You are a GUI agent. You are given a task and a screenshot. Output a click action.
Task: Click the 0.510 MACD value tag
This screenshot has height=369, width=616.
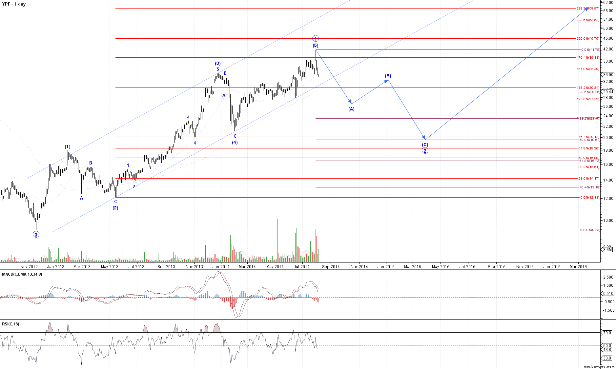607,294
